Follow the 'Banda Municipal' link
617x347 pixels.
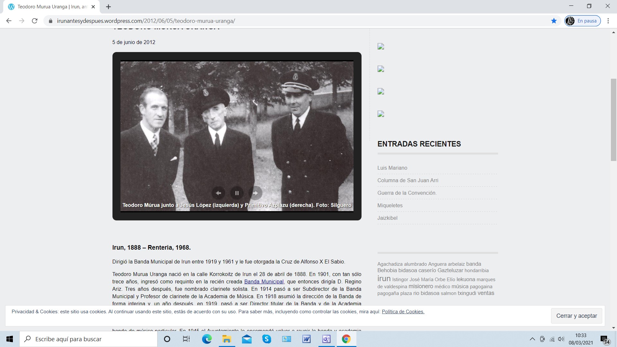264,281
